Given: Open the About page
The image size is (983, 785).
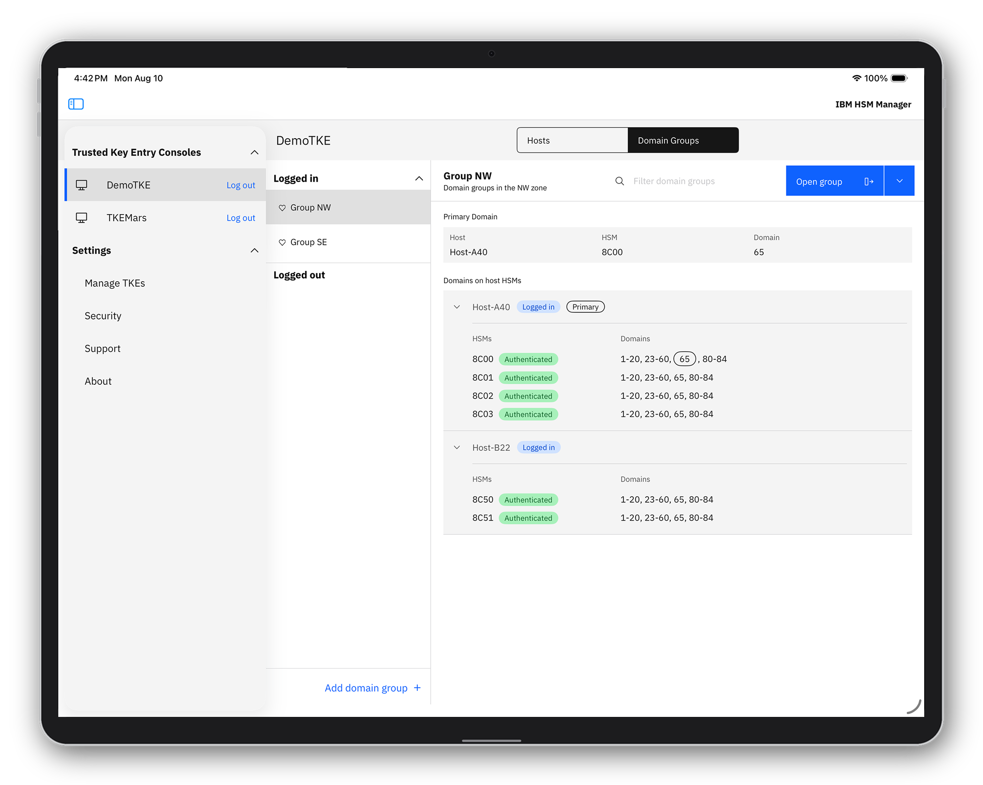Looking at the screenshot, I should coord(98,381).
